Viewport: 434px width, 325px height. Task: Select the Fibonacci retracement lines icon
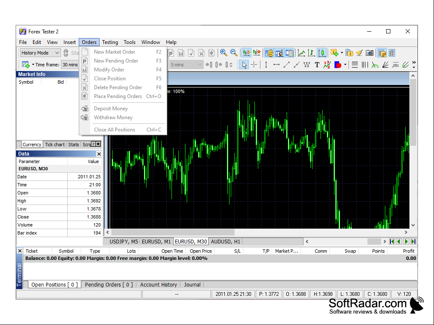(354, 65)
